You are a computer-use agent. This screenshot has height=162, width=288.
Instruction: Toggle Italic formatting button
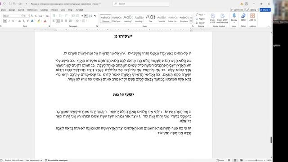point(9,21)
